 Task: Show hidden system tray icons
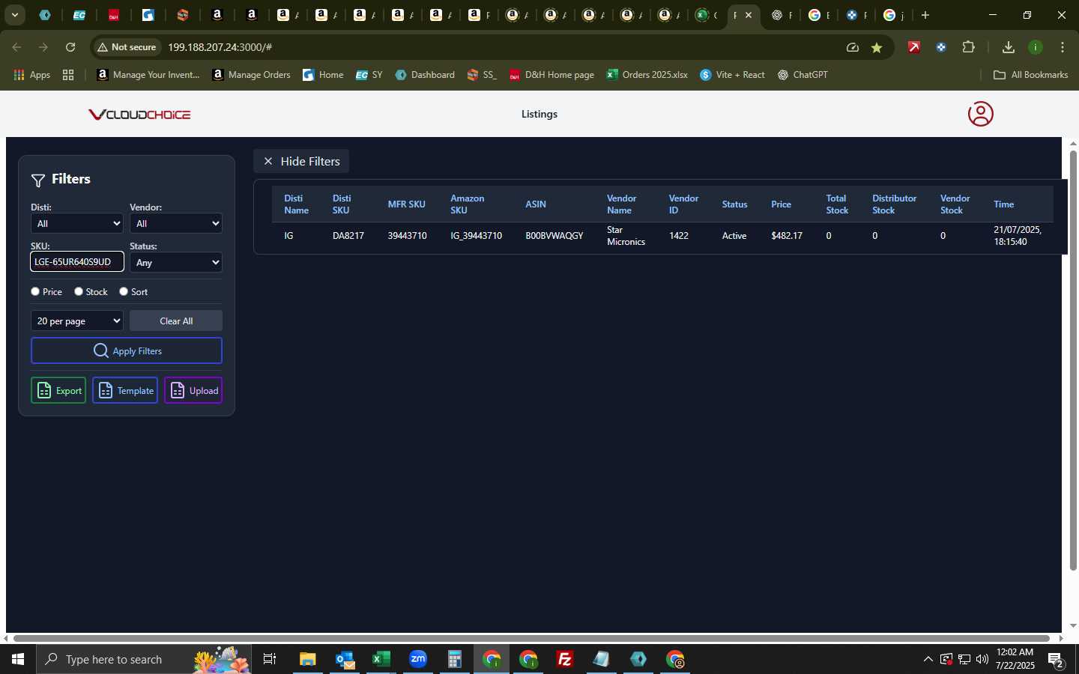pyautogui.click(x=928, y=659)
